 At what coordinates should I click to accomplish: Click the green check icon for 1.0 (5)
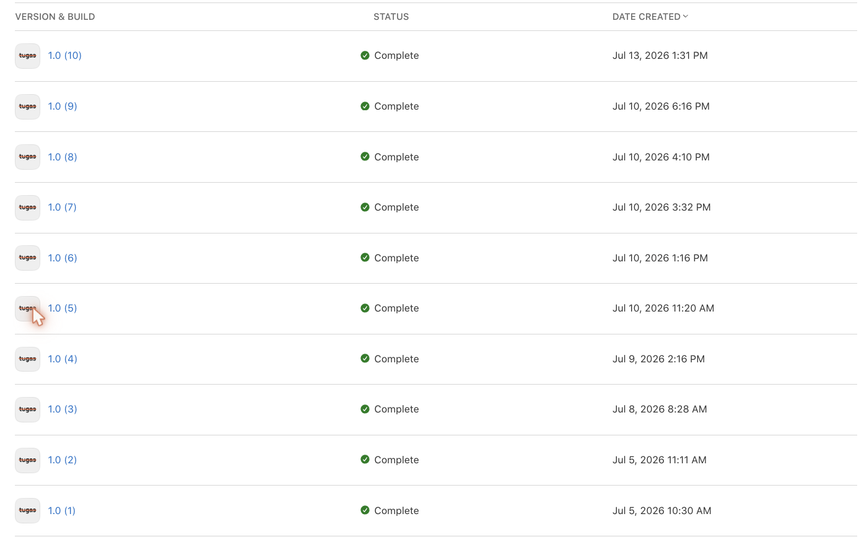365,308
